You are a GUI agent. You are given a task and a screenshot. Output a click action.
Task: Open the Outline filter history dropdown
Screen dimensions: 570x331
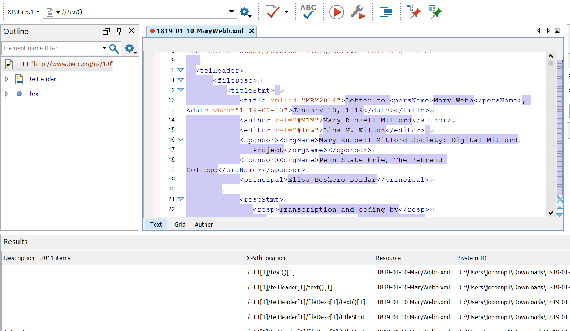click(104, 48)
